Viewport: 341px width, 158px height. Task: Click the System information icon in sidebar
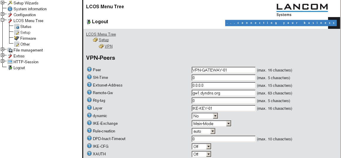point(10,9)
